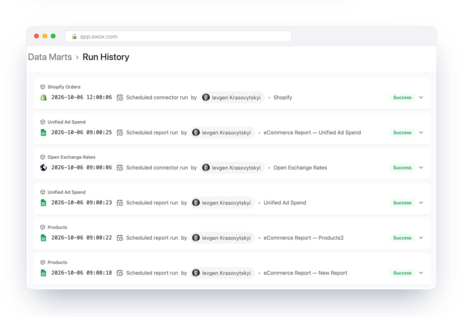This screenshot has width=463, height=317.
Task: Go back to Data Marts breadcrumb
Action: pyautogui.click(x=50, y=57)
